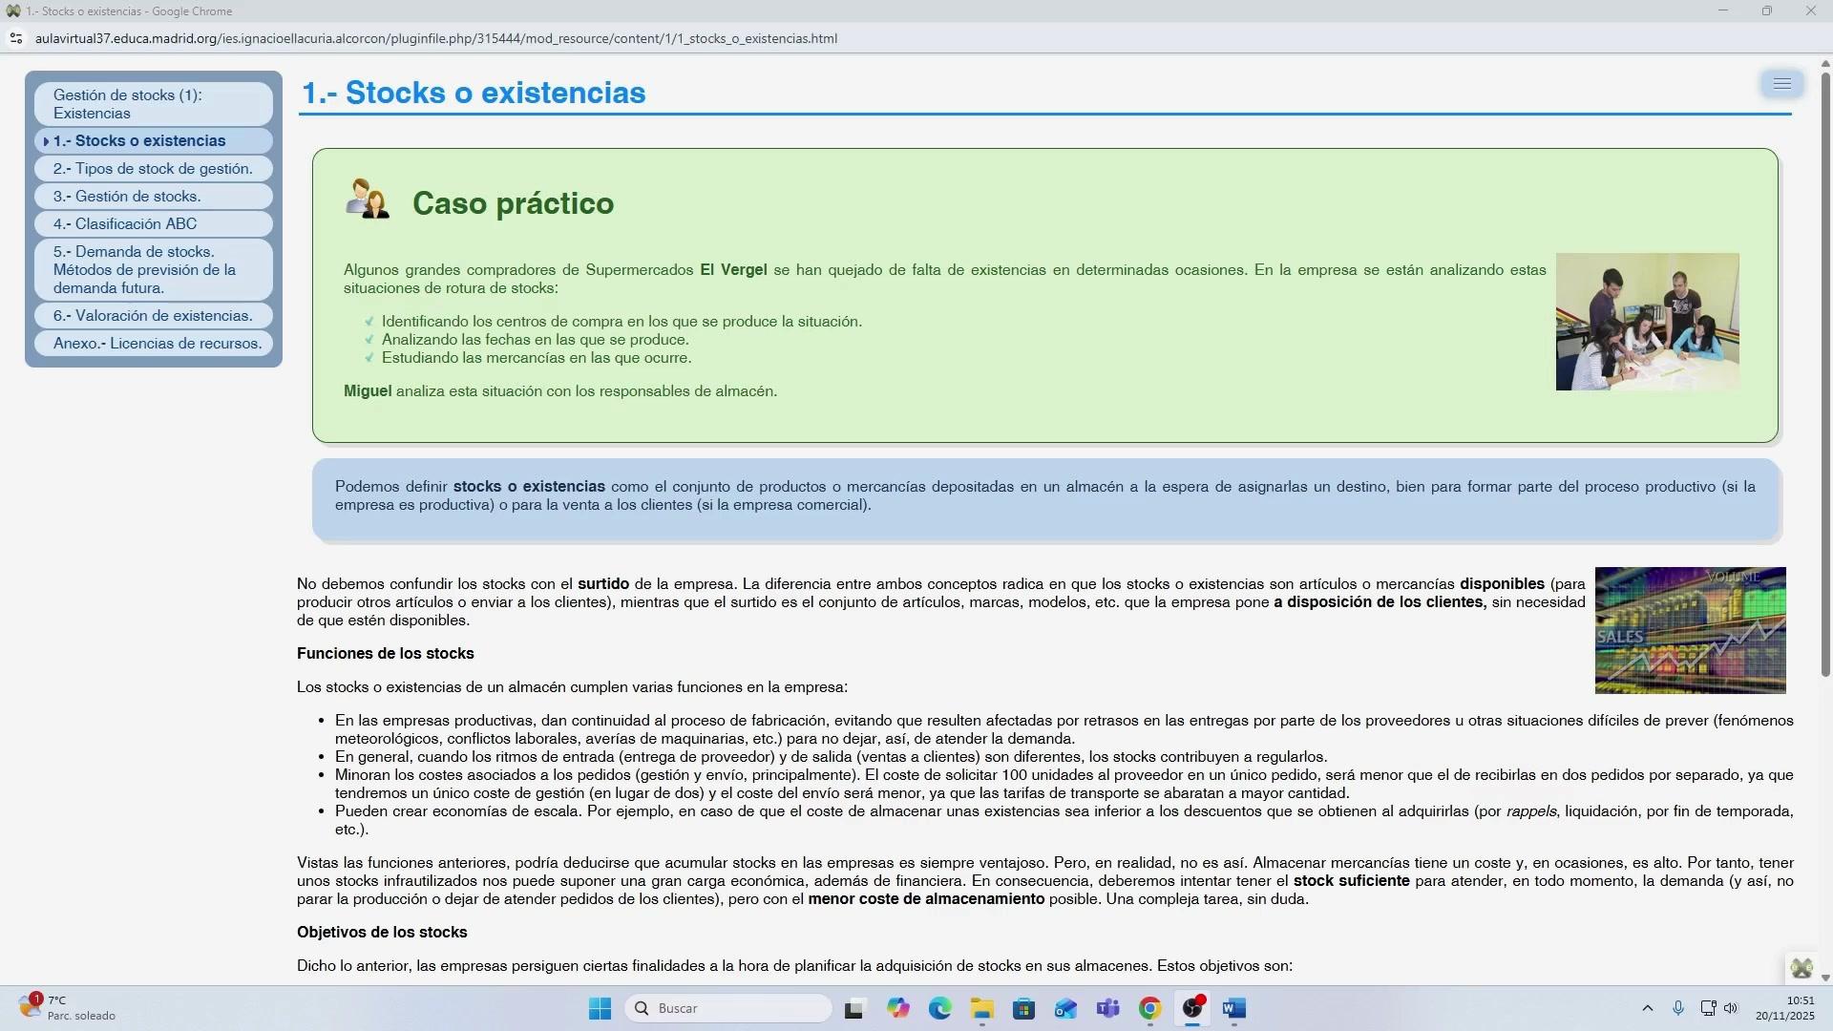Click the site information icon in address bar
This screenshot has width=1833, height=1031.
point(15,39)
